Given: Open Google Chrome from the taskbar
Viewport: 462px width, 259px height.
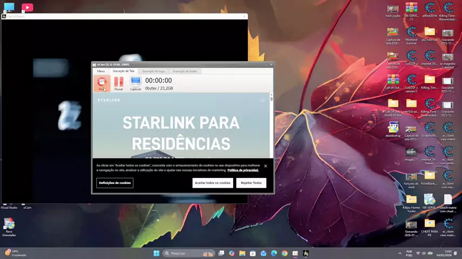Looking at the screenshot, I should pos(285,253).
